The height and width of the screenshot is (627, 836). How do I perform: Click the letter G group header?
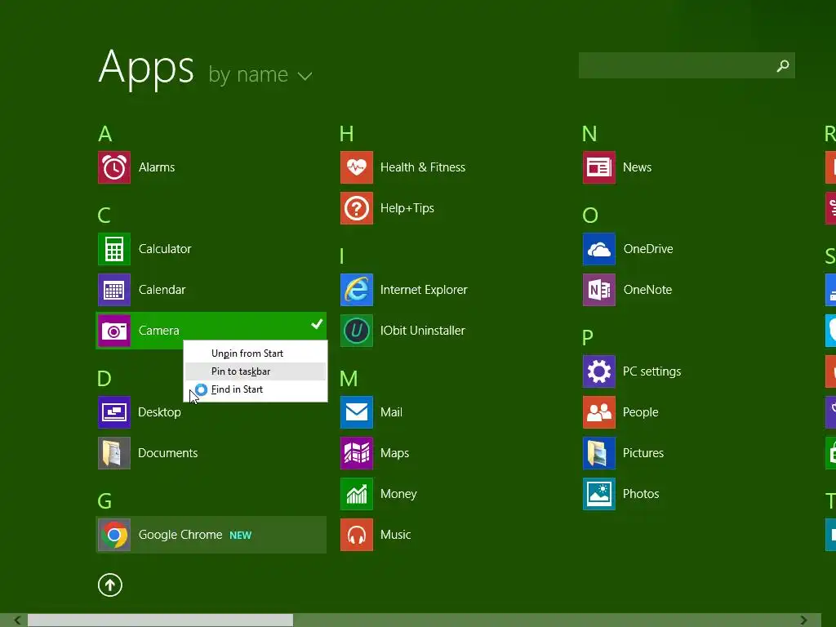pyautogui.click(x=105, y=501)
